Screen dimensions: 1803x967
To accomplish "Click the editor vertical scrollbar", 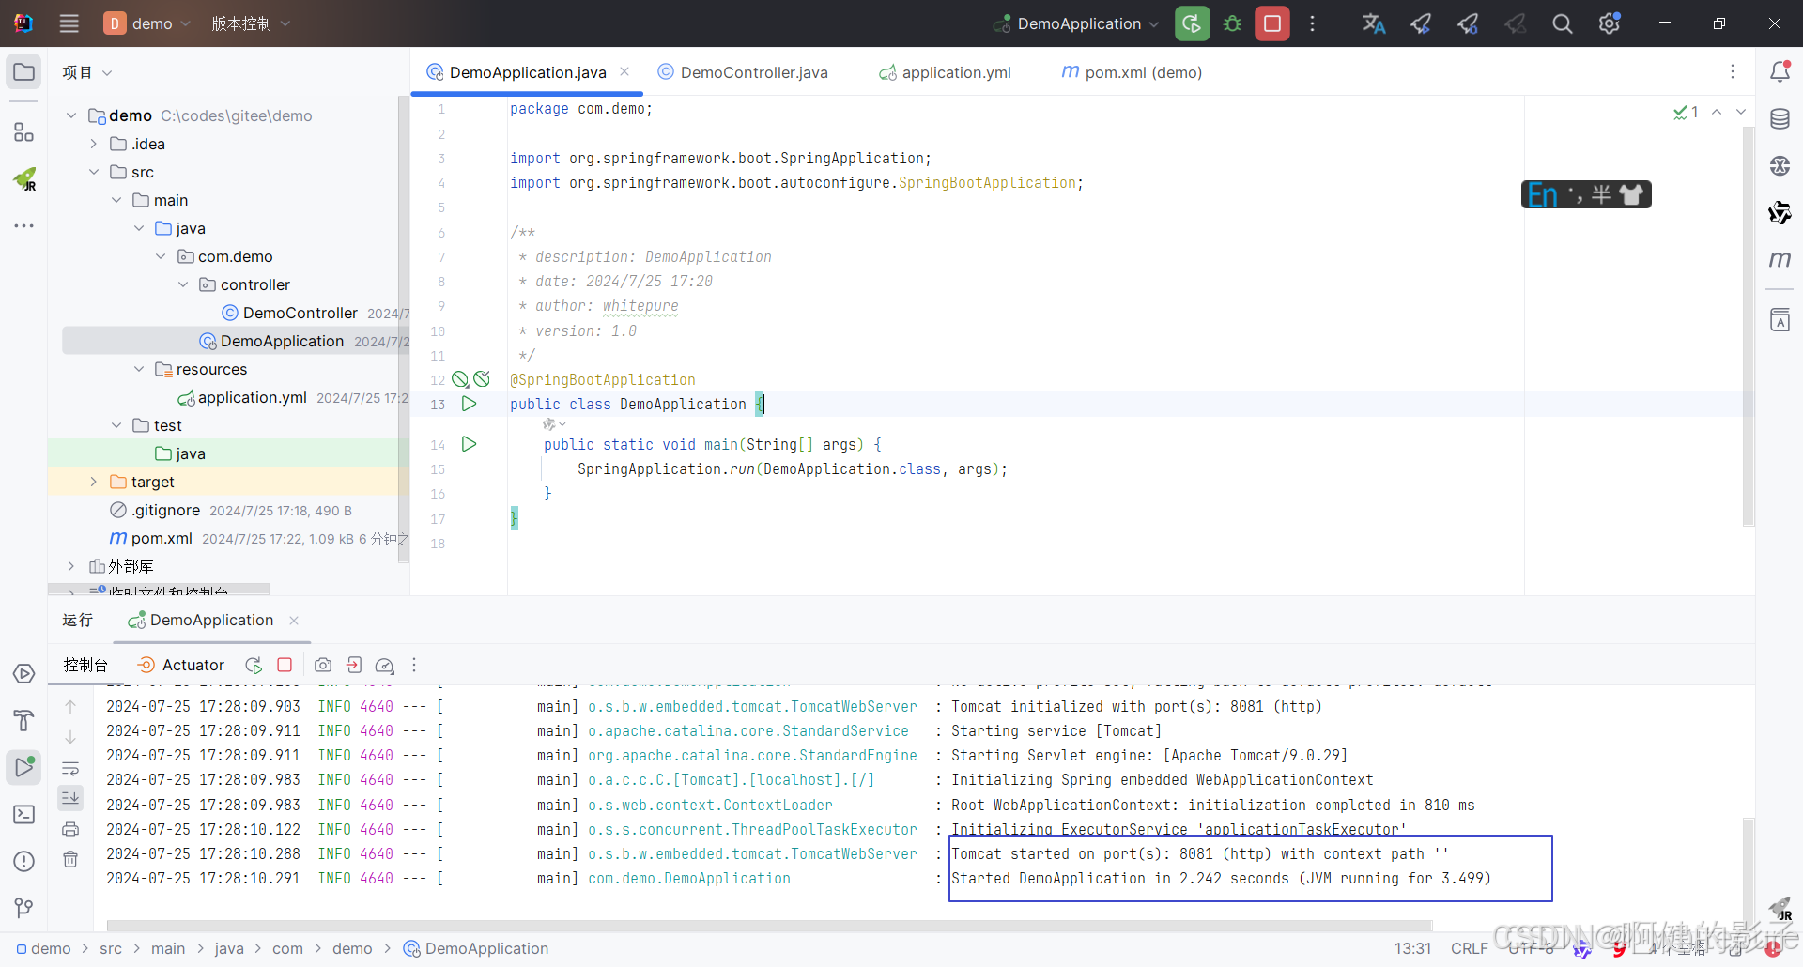I will [1748, 327].
